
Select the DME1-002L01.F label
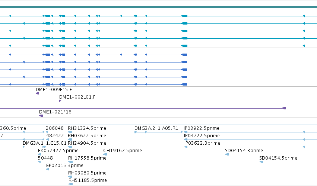(77, 97)
